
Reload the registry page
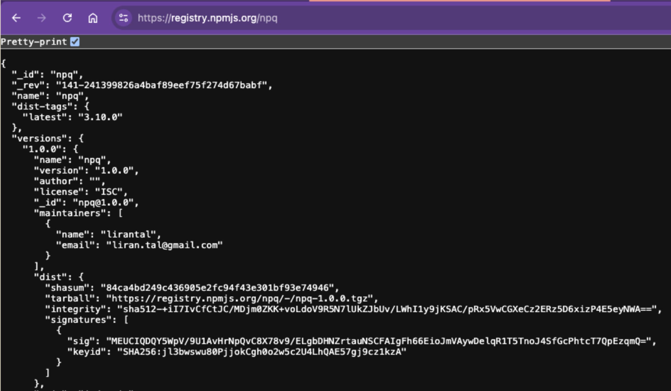[x=67, y=18]
